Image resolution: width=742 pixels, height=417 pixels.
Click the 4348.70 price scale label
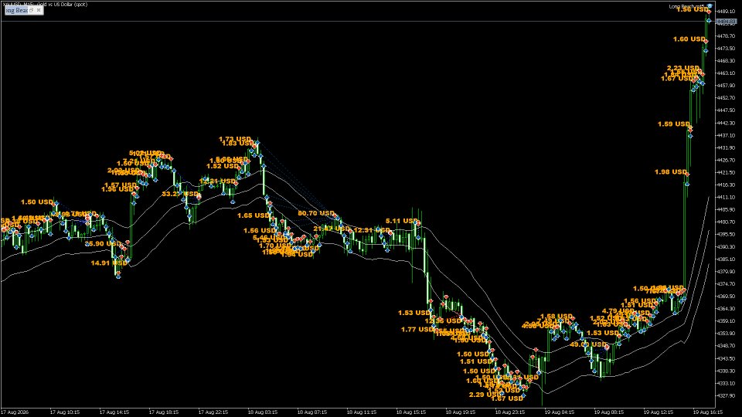(727, 346)
